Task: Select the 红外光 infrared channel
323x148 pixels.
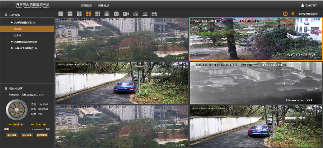Action: coord(18,35)
